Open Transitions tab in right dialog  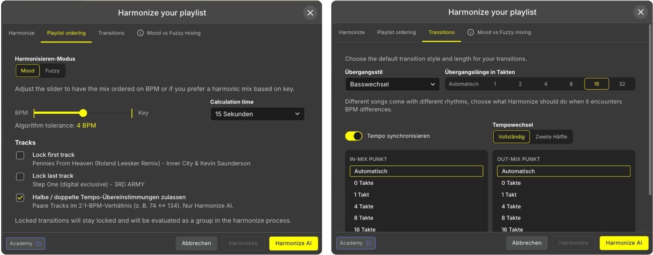(x=441, y=32)
